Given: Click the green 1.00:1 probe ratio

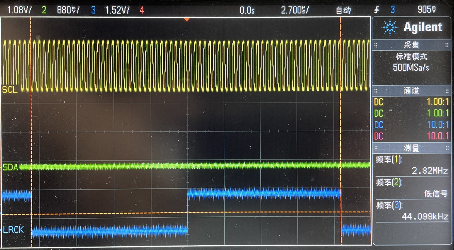Looking at the screenshot, I should 438,113.
